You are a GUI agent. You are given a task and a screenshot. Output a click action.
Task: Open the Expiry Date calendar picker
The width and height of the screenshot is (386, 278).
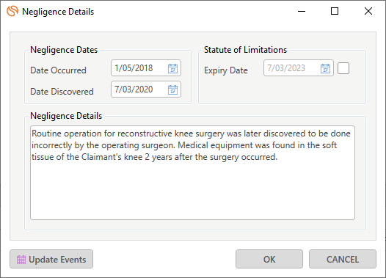point(325,68)
